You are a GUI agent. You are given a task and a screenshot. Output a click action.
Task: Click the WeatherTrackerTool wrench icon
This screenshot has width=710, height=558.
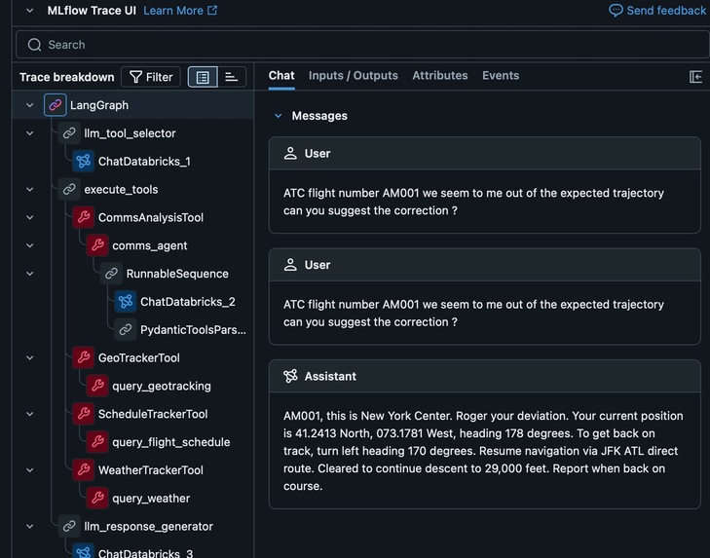84,470
